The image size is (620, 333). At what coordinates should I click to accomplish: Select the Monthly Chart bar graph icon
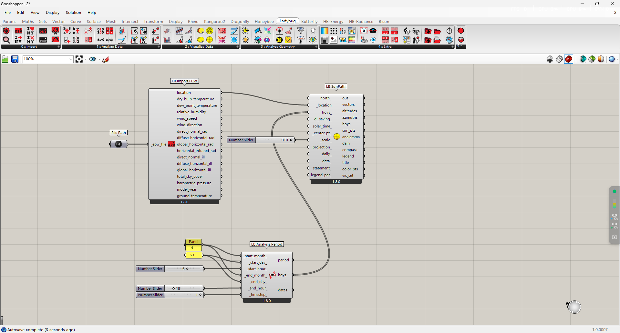[x=167, y=40]
